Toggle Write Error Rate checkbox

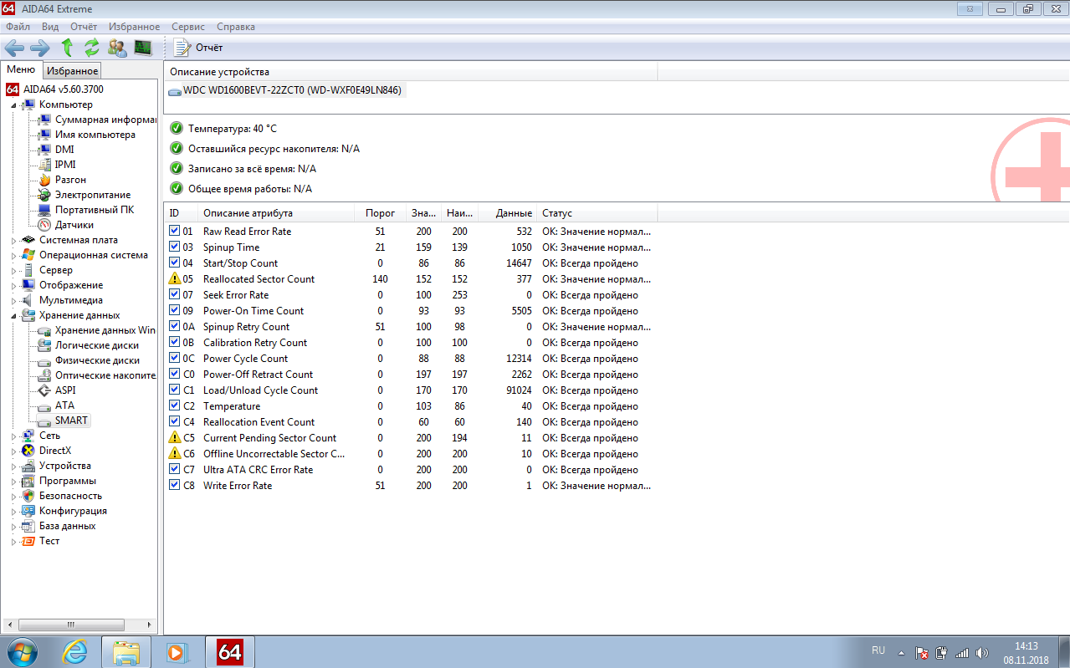coord(175,485)
